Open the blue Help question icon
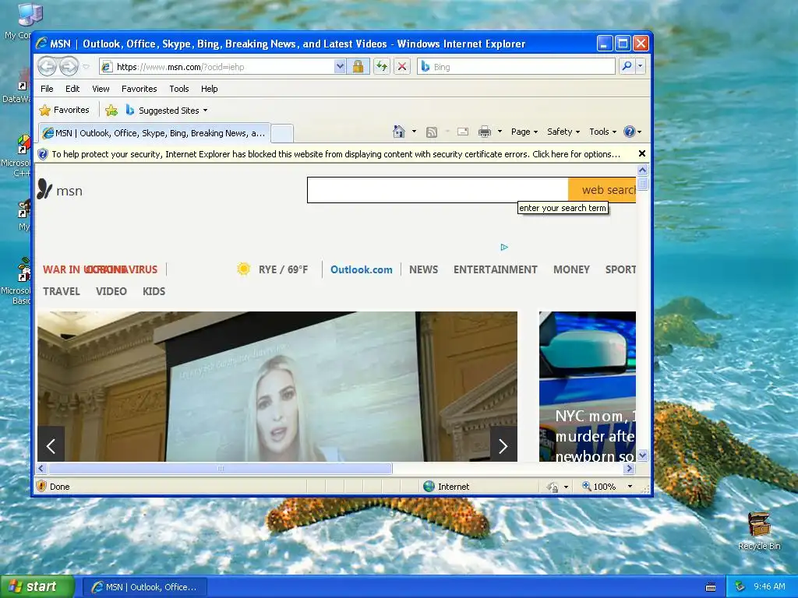Screen dimensions: 798x598 pos(633,132)
